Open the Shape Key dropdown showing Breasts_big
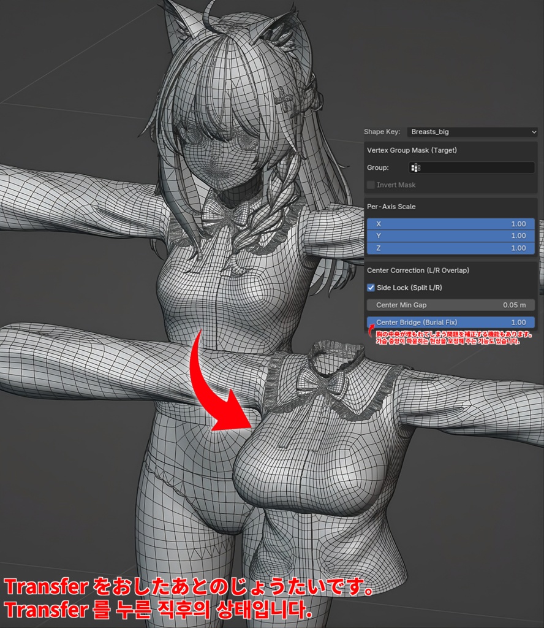 tap(472, 132)
